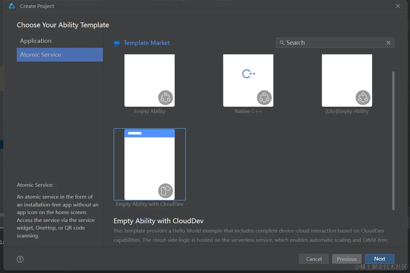
Task: Choose the Native C++ template thumbnail
Action: 248,80
